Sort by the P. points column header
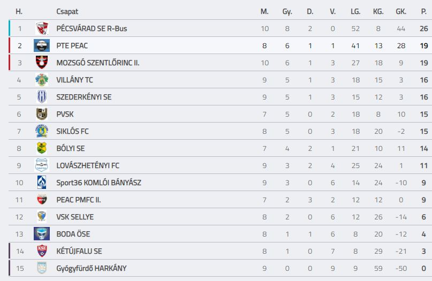Viewport: 432px width, 281px height. tap(424, 12)
